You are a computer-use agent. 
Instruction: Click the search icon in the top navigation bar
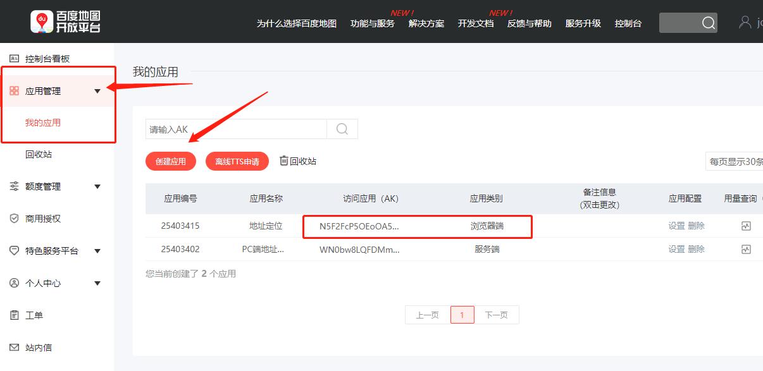[x=707, y=22]
